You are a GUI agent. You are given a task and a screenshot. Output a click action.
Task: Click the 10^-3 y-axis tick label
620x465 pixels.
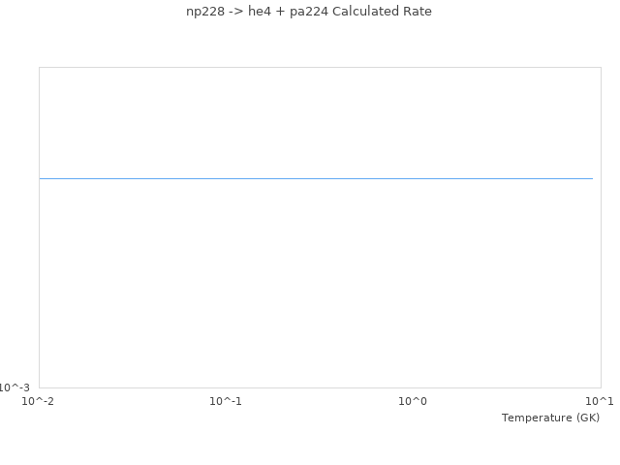(15, 387)
